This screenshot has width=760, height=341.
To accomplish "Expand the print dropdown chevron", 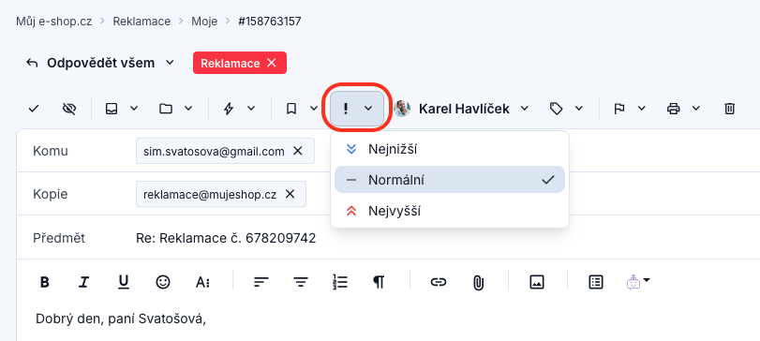I will [696, 109].
